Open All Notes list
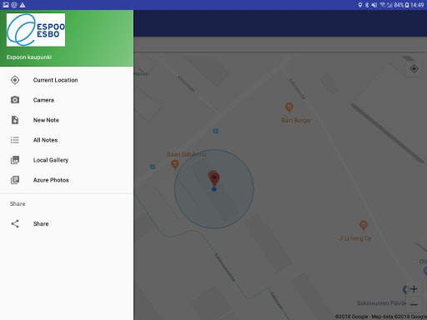 (67, 140)
